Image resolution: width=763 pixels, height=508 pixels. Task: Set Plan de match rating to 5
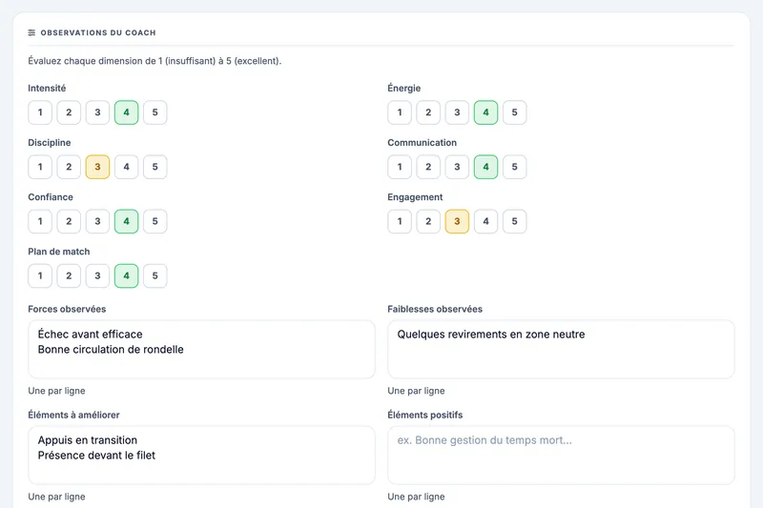[155, 275]
